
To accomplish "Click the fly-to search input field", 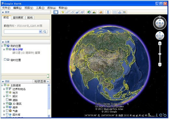I will click(21, 32).
